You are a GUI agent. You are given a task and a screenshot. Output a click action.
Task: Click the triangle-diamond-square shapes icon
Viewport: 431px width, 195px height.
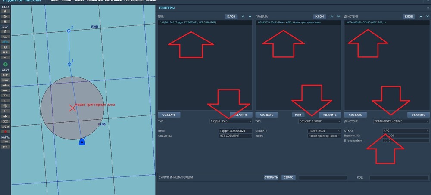tap(6, 126)
